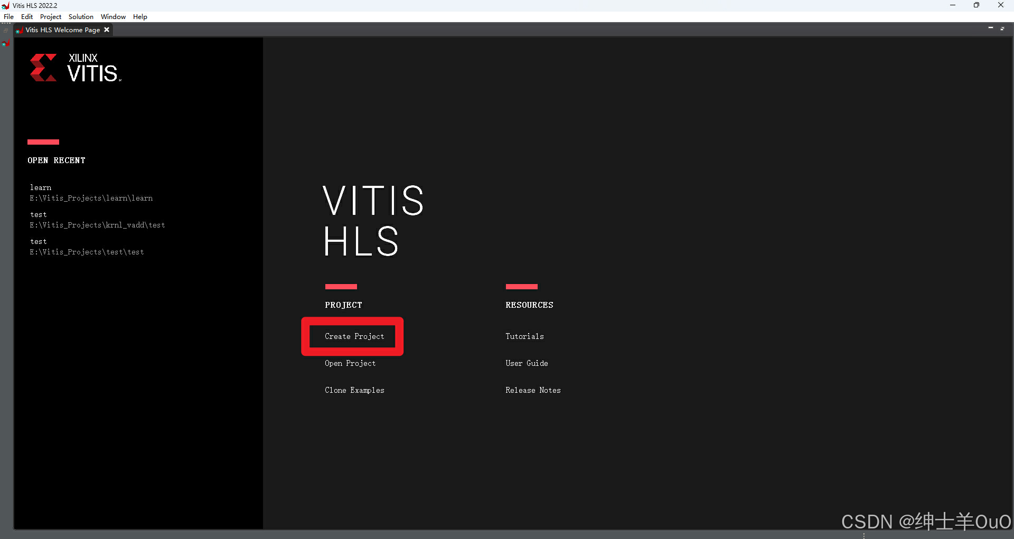This screenshot has height=539, width=1014.
Task: Open the Tutorials resource link
Action: (524, 336)
